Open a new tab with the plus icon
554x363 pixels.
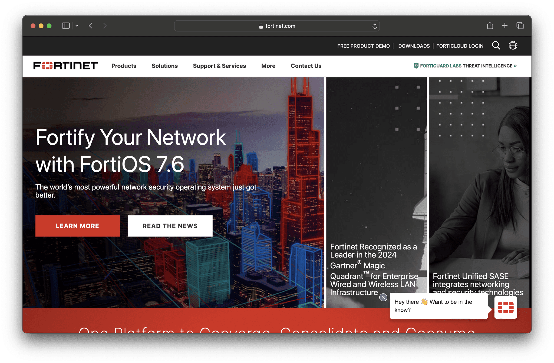coord(504,25)
